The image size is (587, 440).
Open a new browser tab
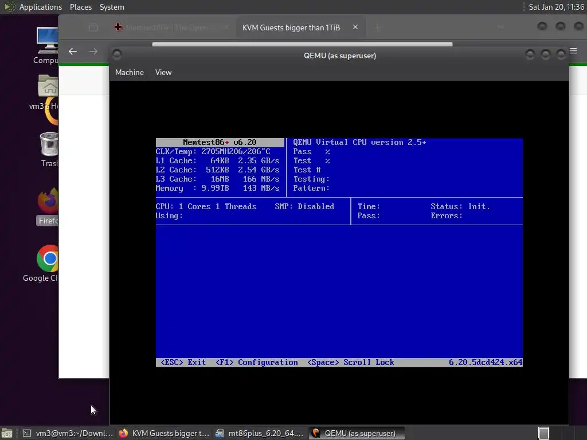pos(377,27)
